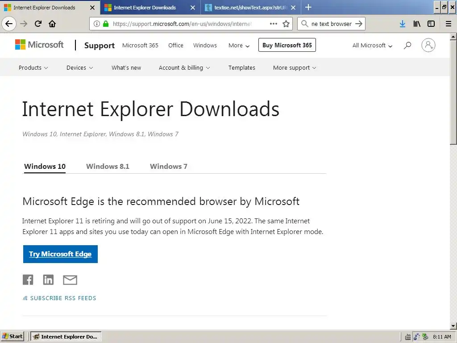Share page on LinkedIn
The height and width of the screenshot is (343, 457).
pos(48,280)
